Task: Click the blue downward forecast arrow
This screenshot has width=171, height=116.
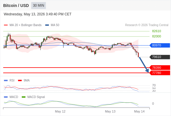Action: point(144,65)
